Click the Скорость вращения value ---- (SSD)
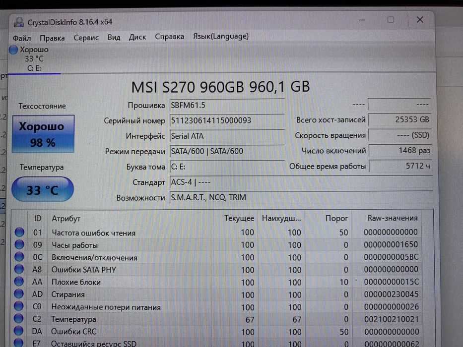The image size is (463, 347). pyautogui.click(x=400, y=135)
